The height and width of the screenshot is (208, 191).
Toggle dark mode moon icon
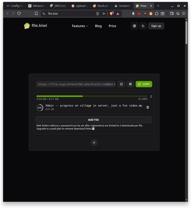[x=143, y=26]
